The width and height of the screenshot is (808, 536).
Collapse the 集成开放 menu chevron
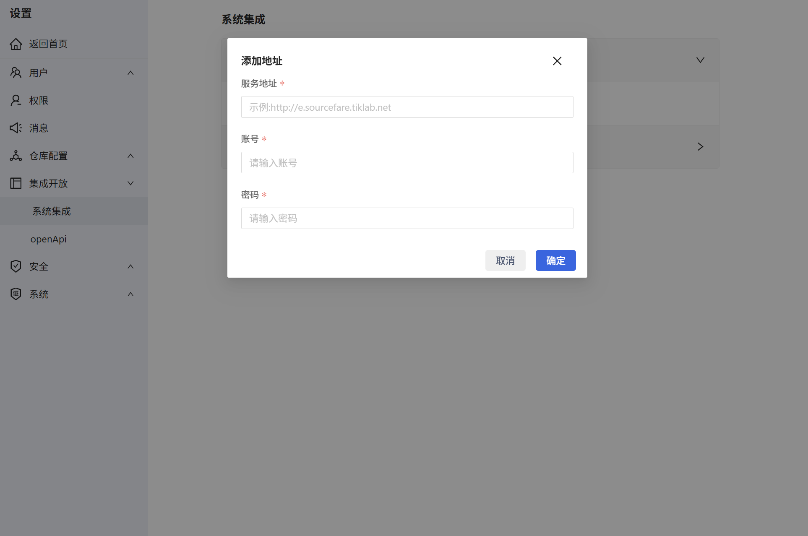pyautogui.click(x=130, y=183)
